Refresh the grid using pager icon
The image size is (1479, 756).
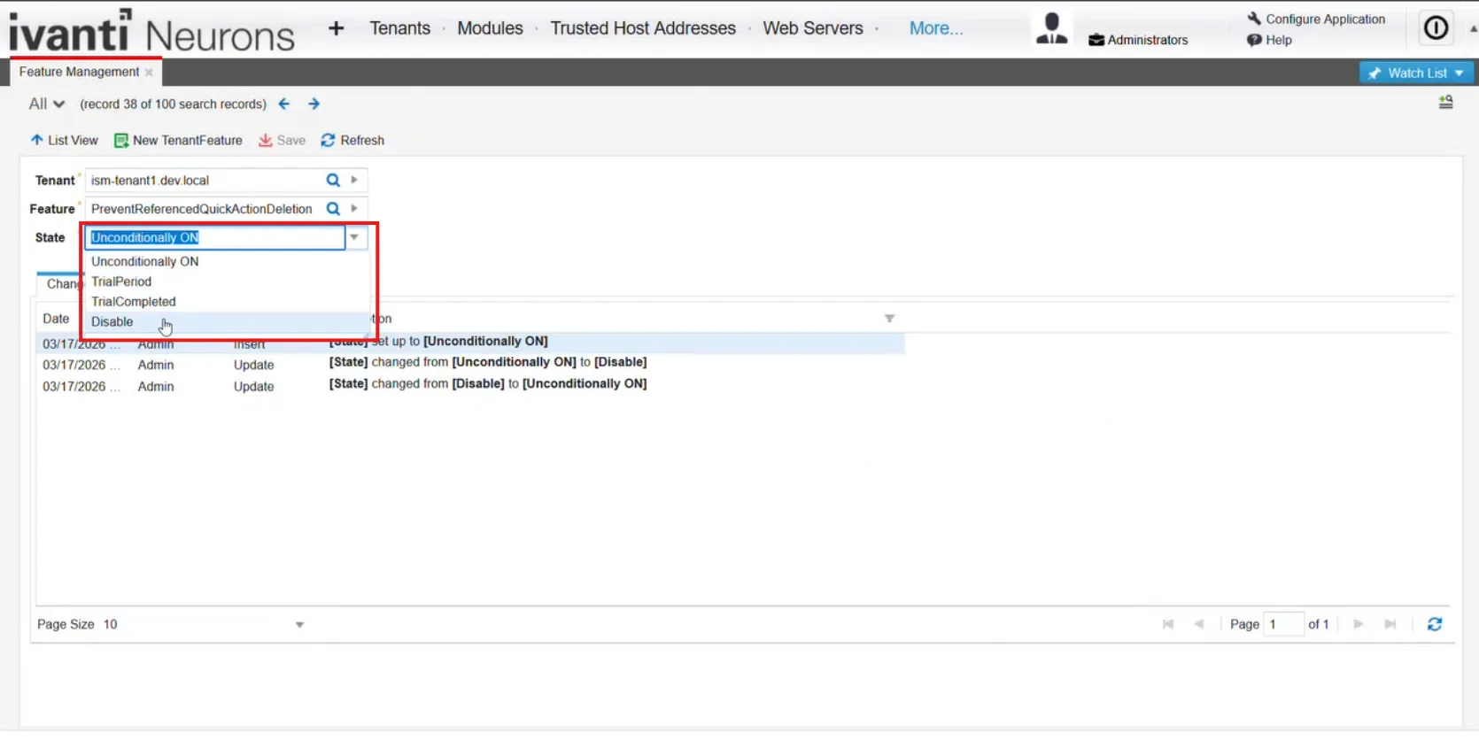point(1435,624)
